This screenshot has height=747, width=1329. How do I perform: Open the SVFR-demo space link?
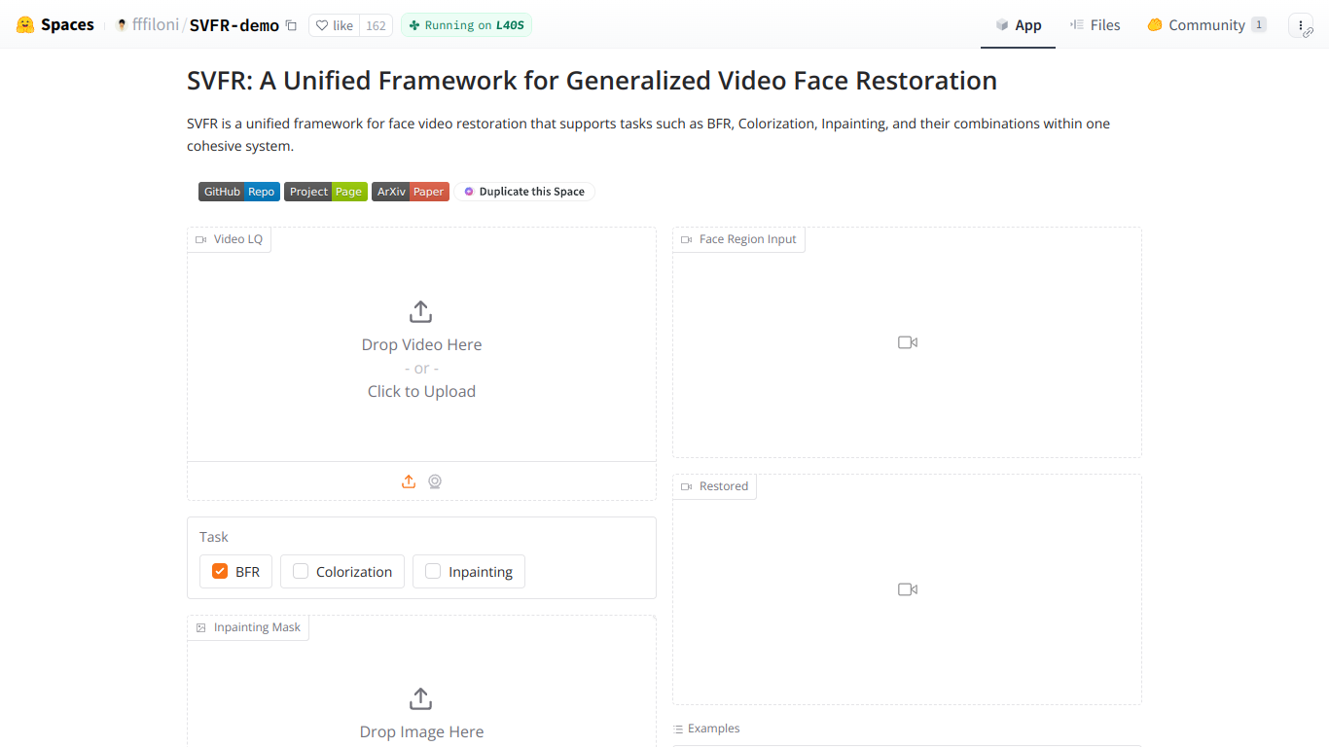234,25
